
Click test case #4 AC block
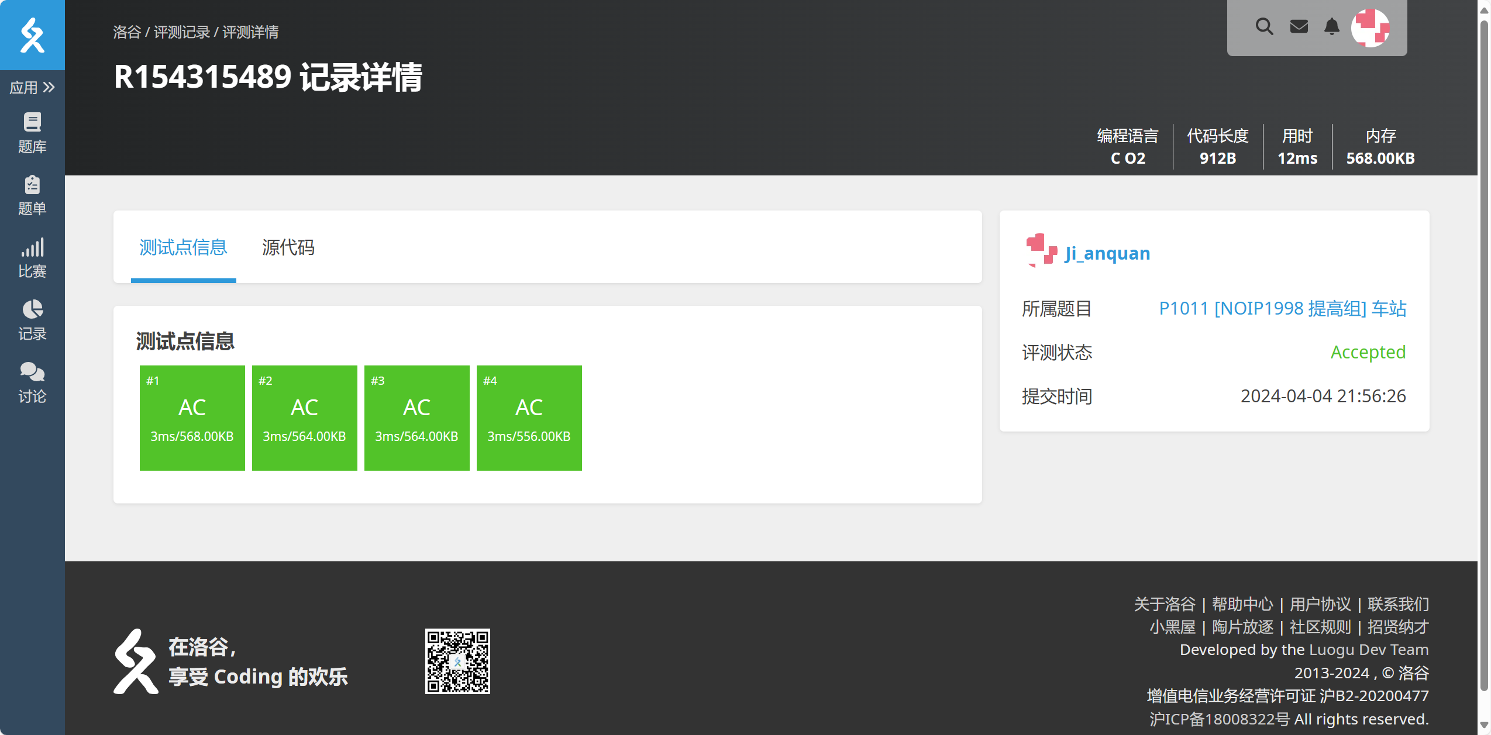[529, 417]
